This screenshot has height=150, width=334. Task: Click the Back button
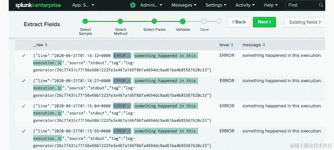[x=239, y=22]
